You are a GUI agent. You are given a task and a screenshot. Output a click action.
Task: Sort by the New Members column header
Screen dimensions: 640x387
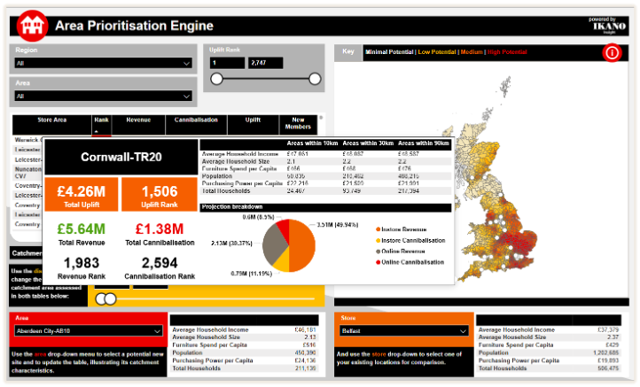[x=298, y=124]
